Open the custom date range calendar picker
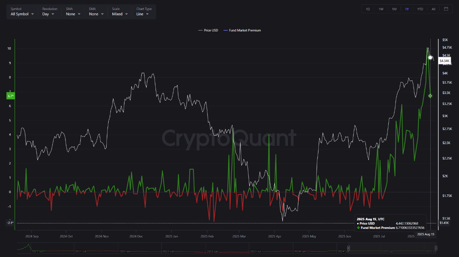This screenshot has height=257, width=459. [x=446, y=9]
